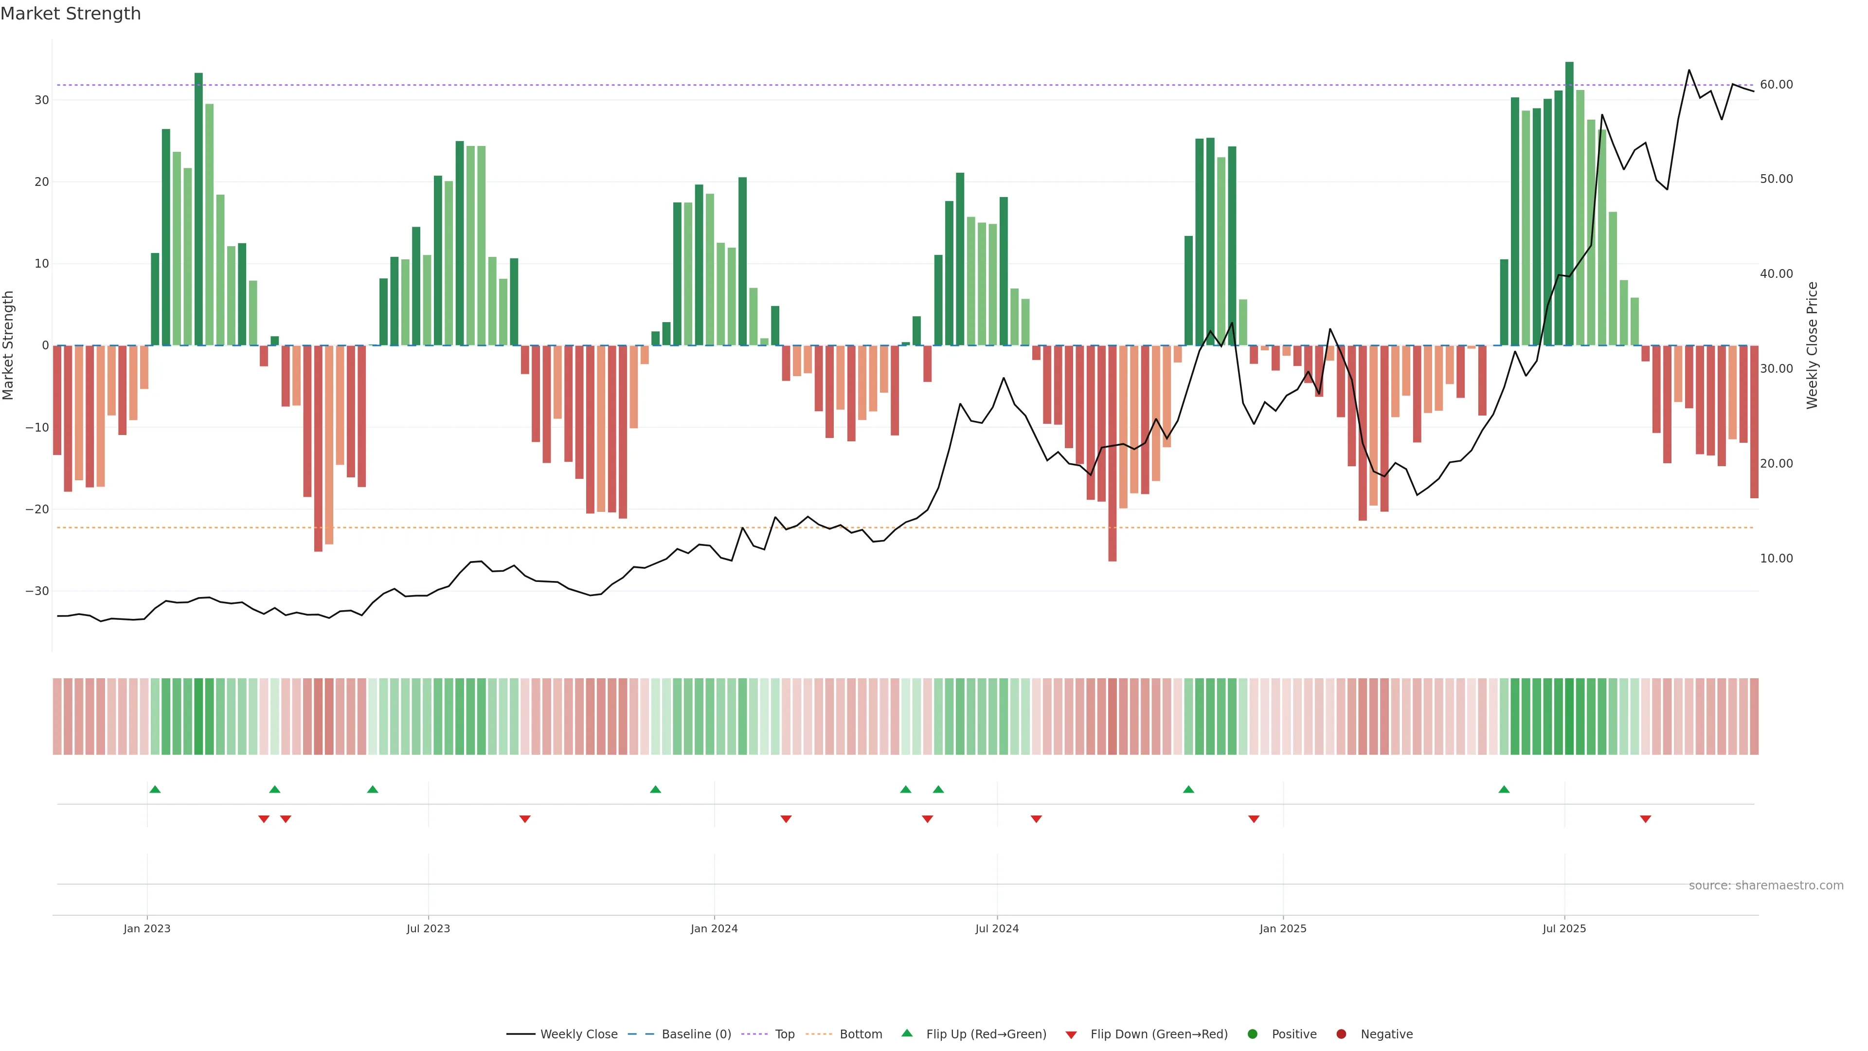Click the green Flip Up triangle in legend
Screen dimensions: 1868x1051
[x=906, y=1033]
